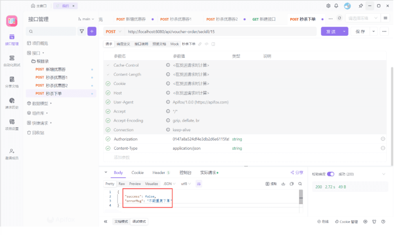Open the 请求历史 sidebar icon
The image size is (401, 235).
click(12, 103)
